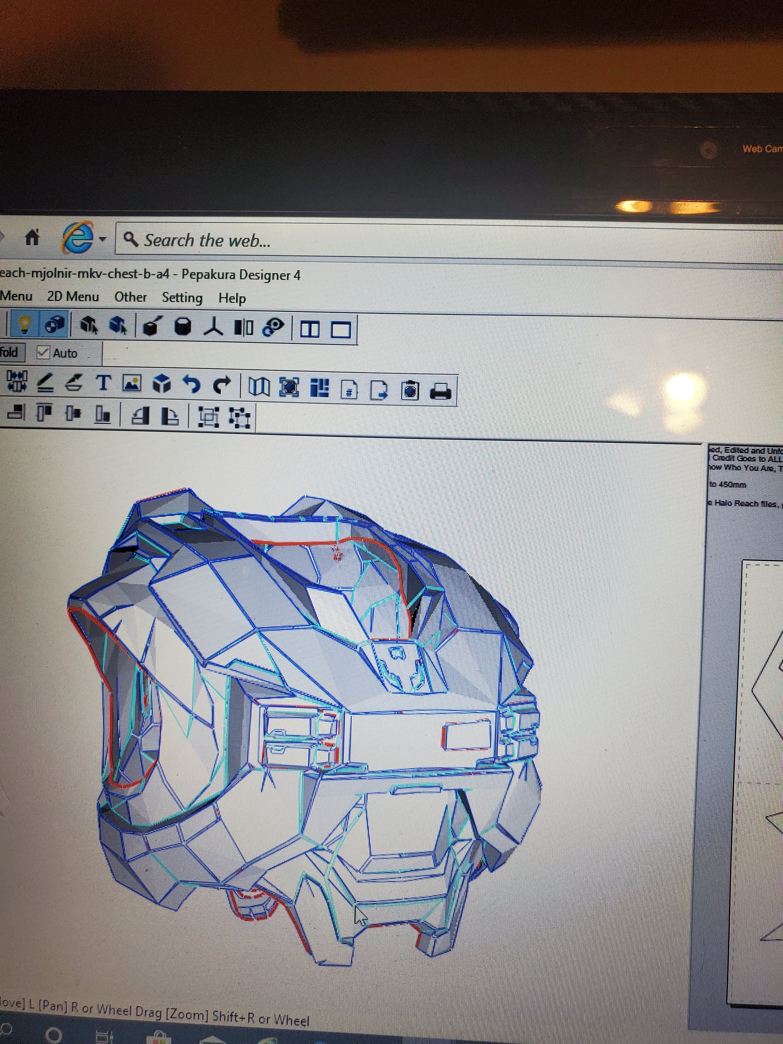Select the edit flaps tool

(x=73, y=383)
